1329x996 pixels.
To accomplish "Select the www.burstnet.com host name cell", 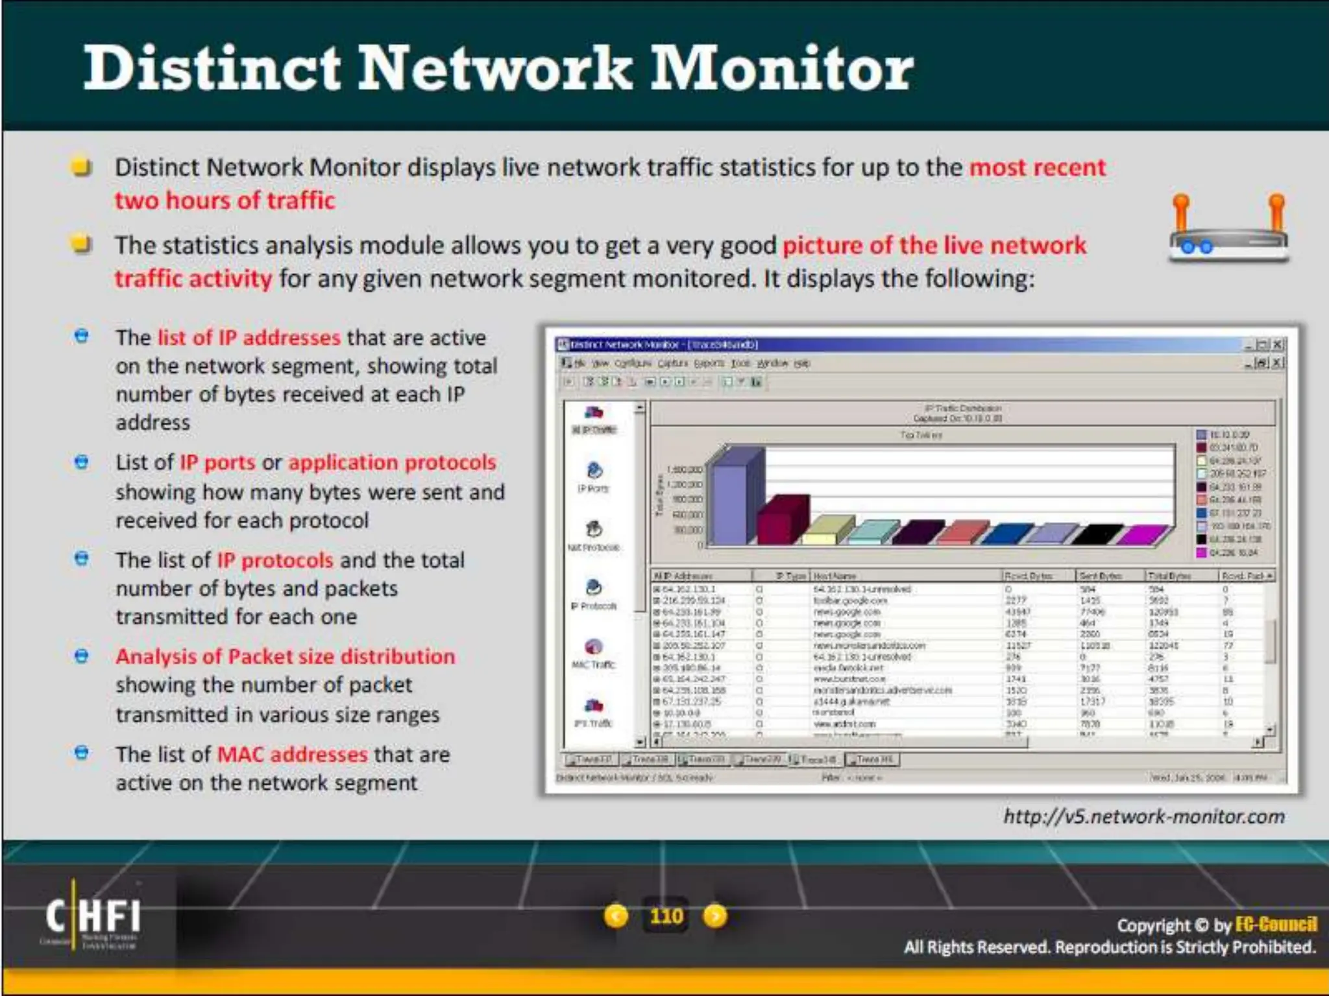I will (849, 679).
